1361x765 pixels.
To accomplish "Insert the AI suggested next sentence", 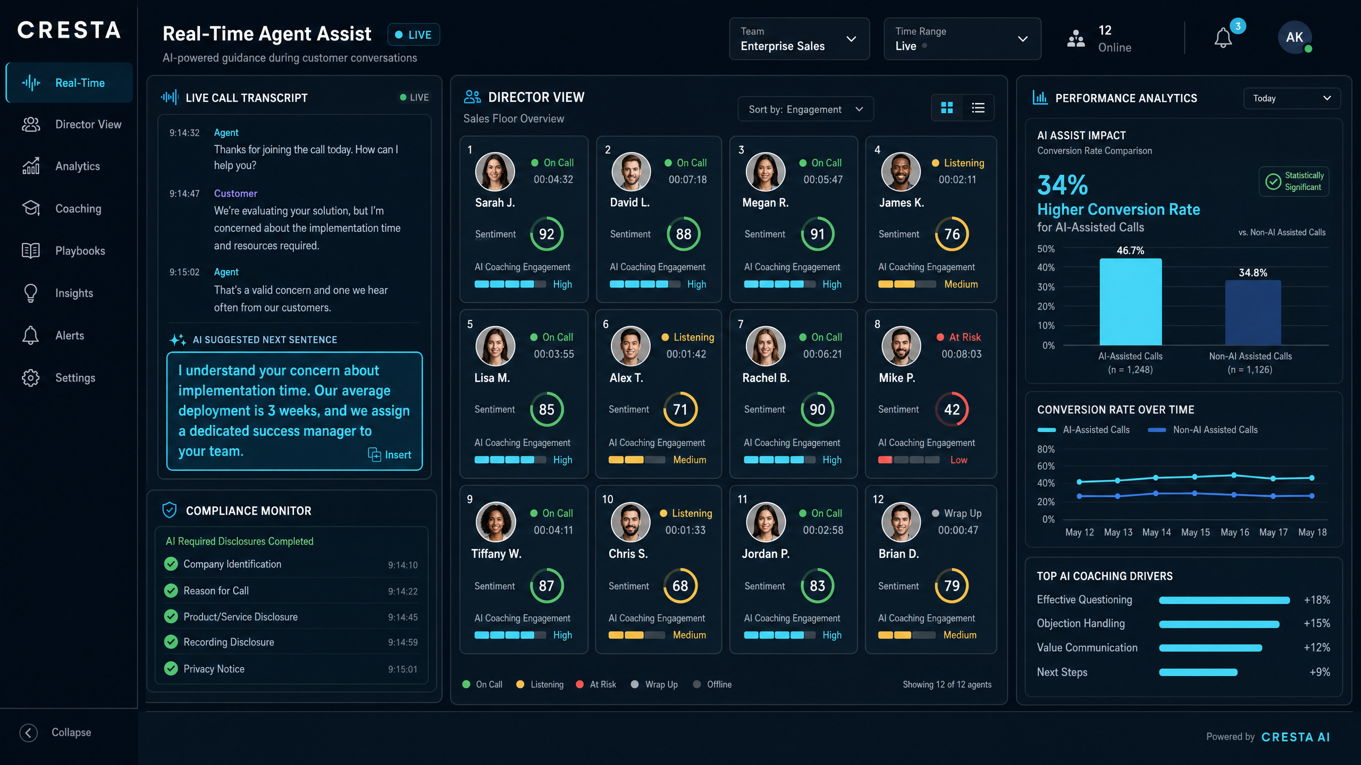I will 390,455.
